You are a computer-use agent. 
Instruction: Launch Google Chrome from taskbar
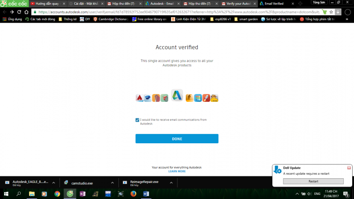pyautogui.click(x=57, y=194)
